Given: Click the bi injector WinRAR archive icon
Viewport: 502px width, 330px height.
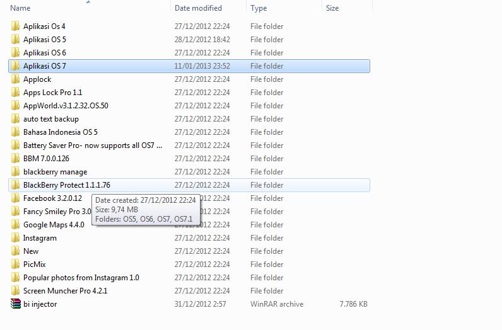Looking at the screenshot, I should [15, 304].
